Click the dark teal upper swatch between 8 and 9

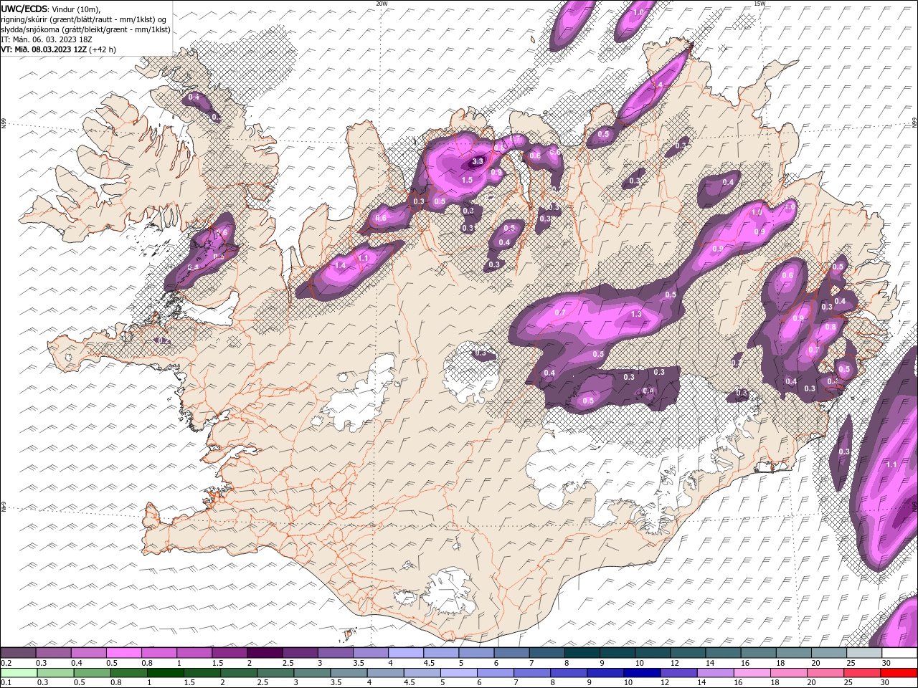[582, 653]
